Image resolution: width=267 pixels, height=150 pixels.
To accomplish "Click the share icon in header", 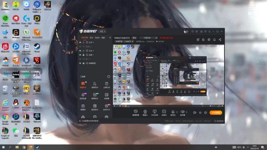I will (220, 40).
